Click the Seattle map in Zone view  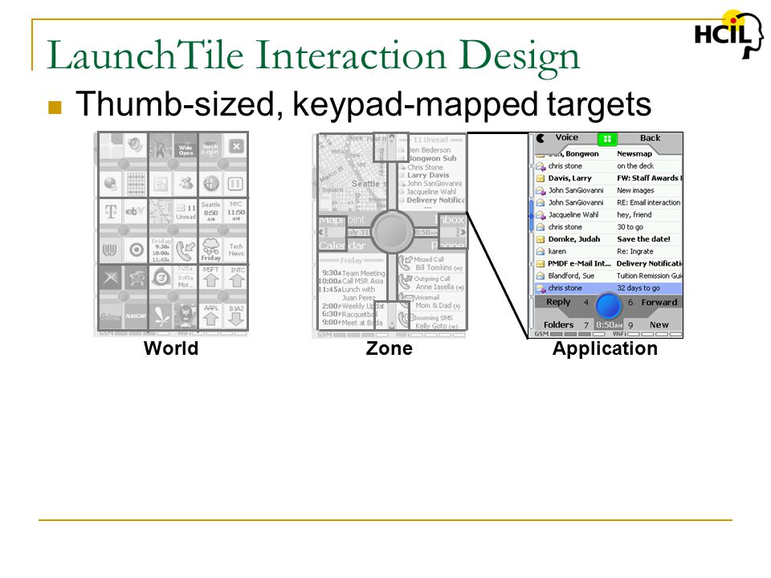(x=352, y=172)
